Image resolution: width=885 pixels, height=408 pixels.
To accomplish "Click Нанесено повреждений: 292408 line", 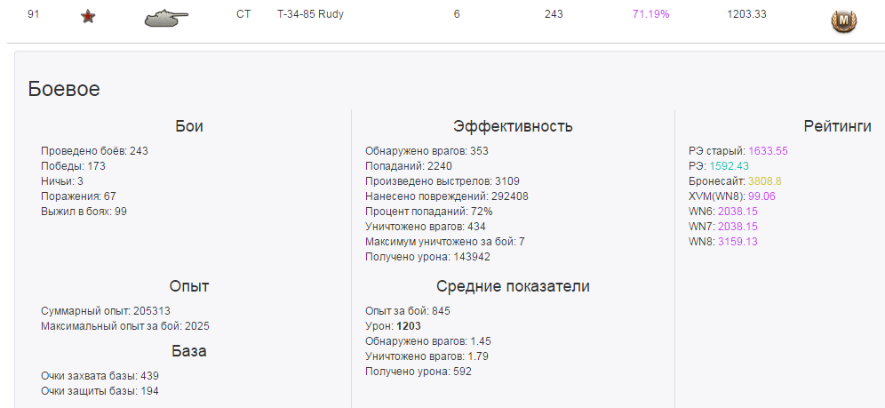I will point(447,196).
